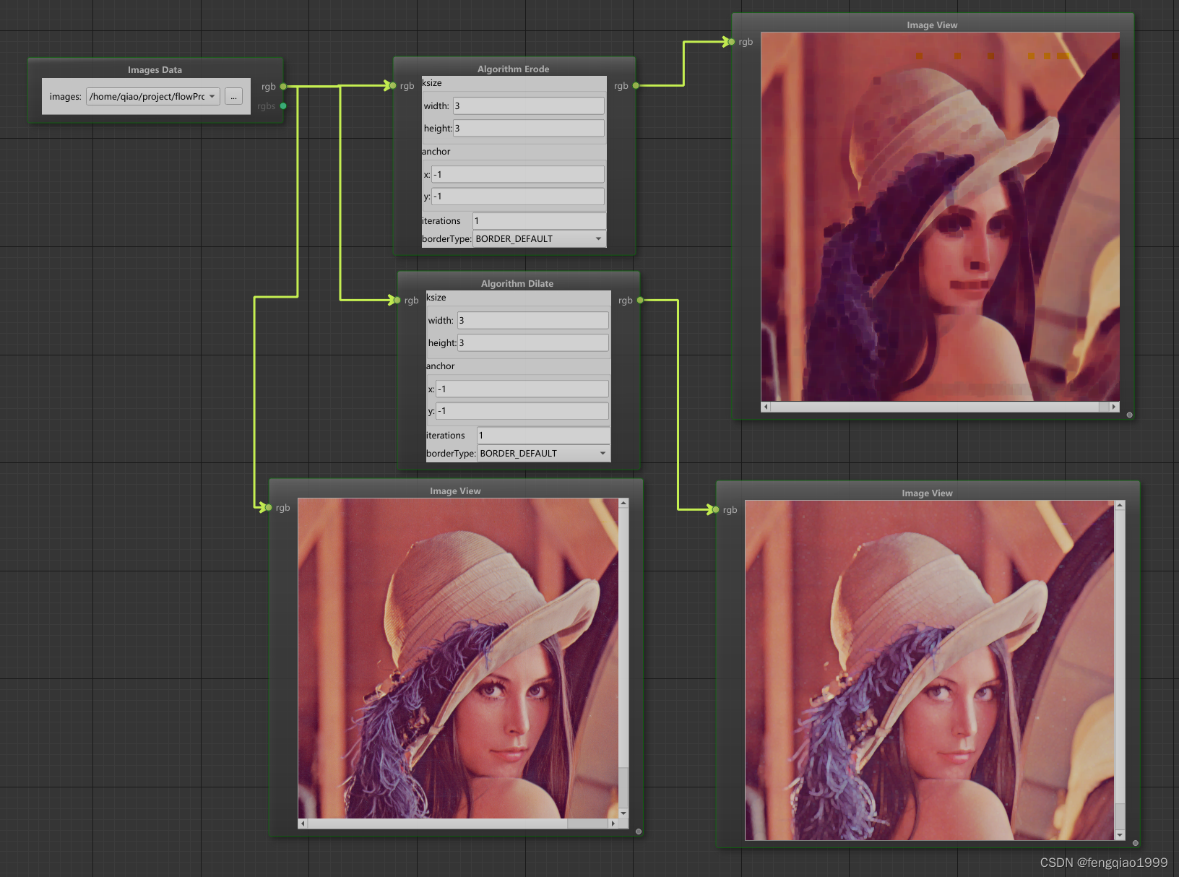Click the original Lena image in bottom-left view
Screen dimensions: 1179x877
(x=458, y=658)
